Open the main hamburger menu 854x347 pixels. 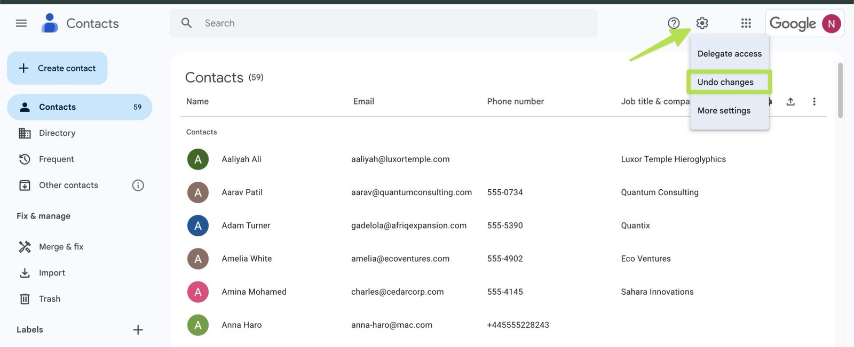(x=21, y=23)
